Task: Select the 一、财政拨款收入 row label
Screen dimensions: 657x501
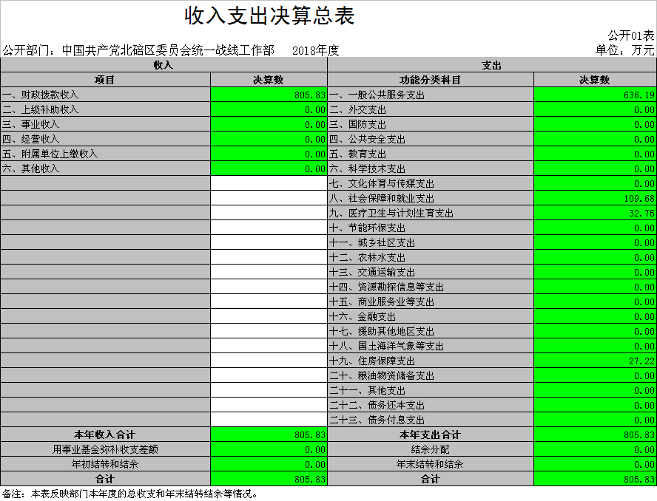Action: [x=105, y=95]
